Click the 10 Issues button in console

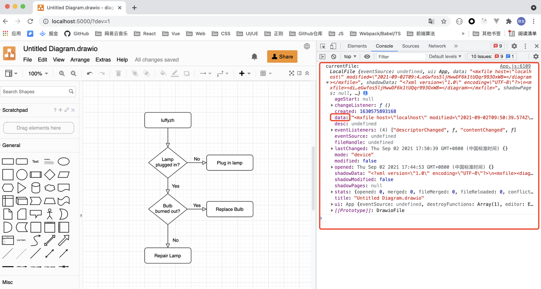pos(492,57)
